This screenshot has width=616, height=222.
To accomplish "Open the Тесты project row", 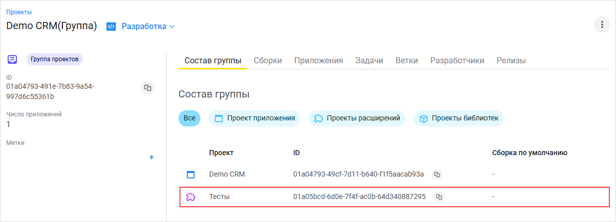I will 394,196.
